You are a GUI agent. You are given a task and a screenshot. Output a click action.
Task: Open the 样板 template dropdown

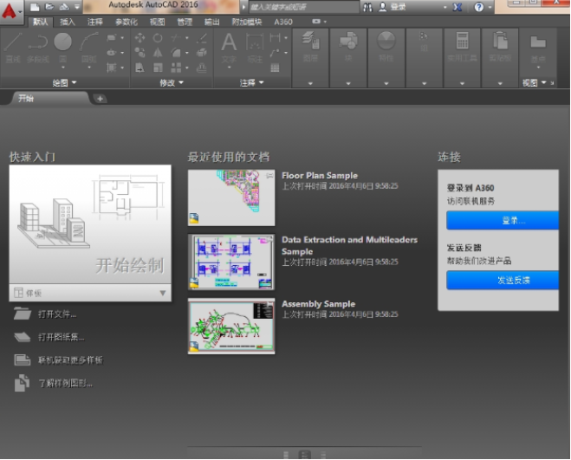[90, 293]
